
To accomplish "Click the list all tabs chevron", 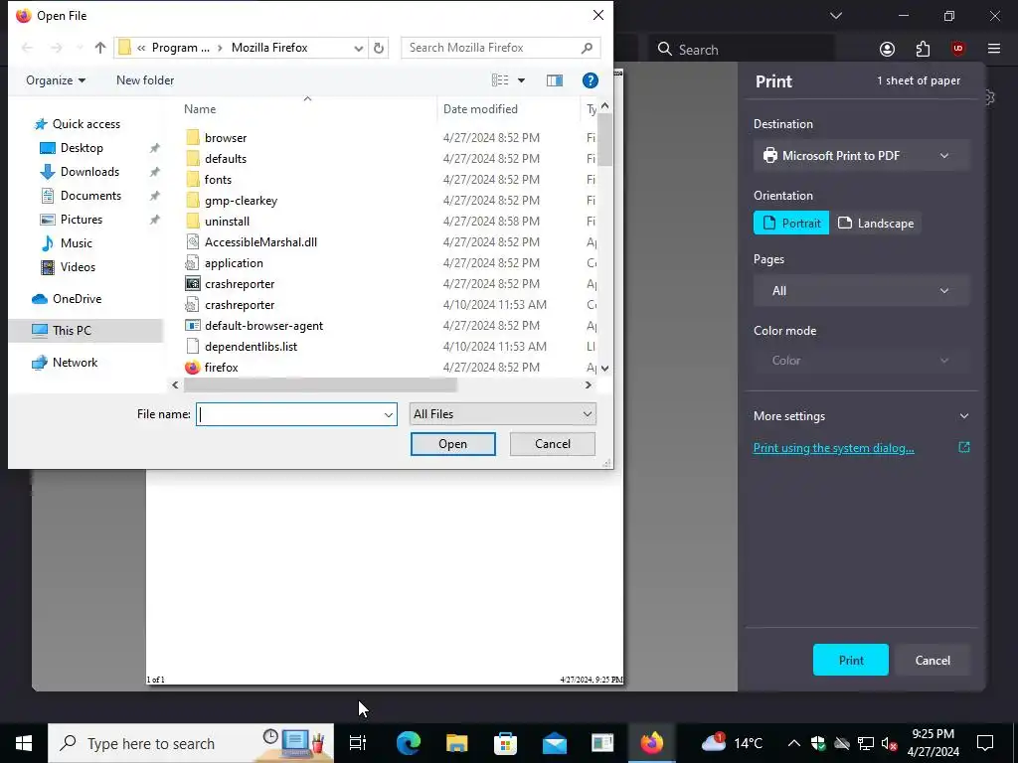I will tap(836, 16).
